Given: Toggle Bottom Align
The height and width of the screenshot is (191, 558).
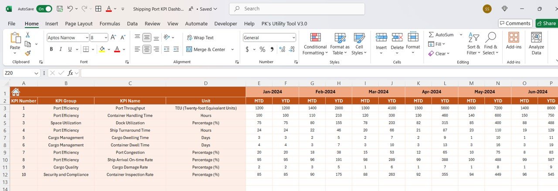Looking at the screenshot, I should coord(157,38).
